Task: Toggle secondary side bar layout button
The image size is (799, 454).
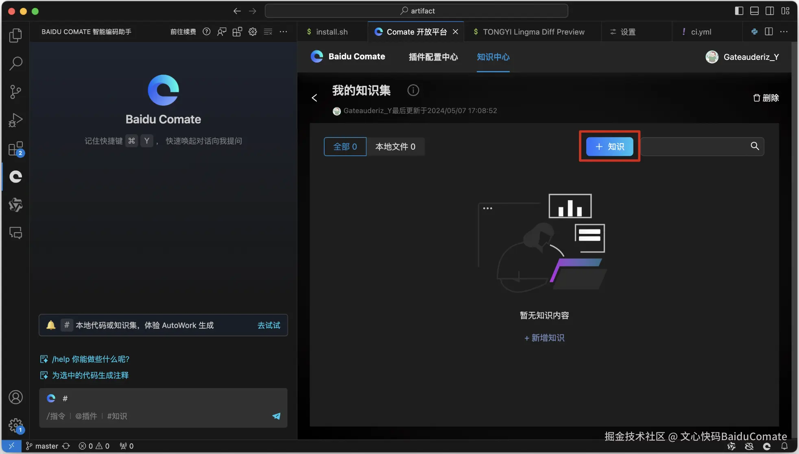Action: (x=770, y=11)
